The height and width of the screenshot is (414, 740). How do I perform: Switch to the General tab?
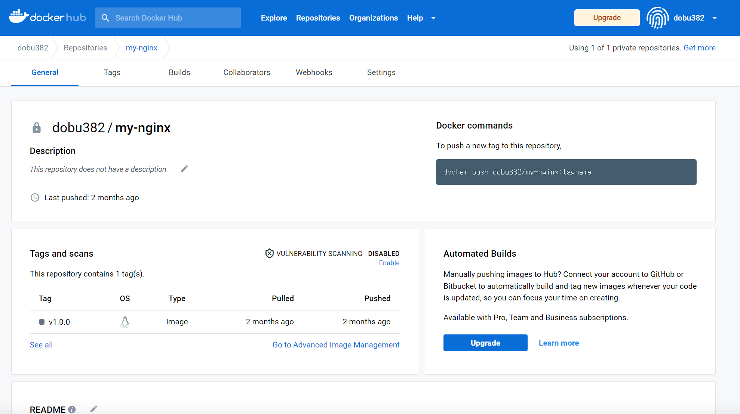pos(45,72)
